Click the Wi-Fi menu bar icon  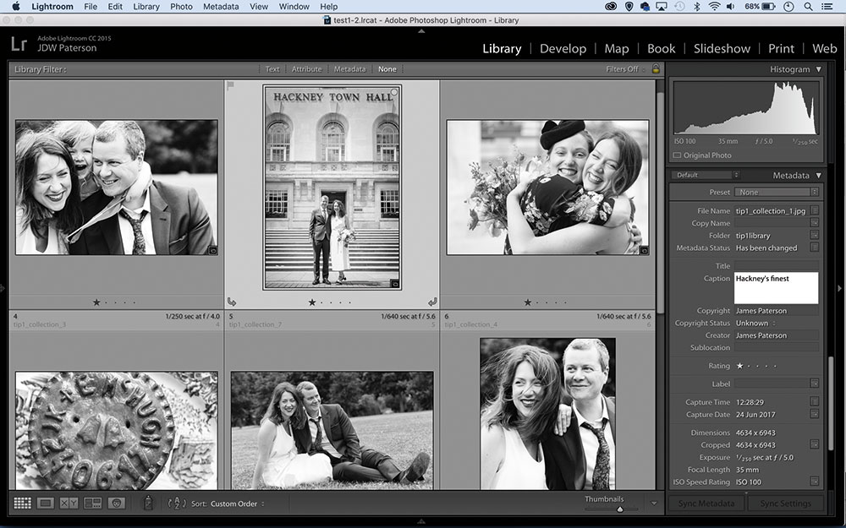pos(714,7)
